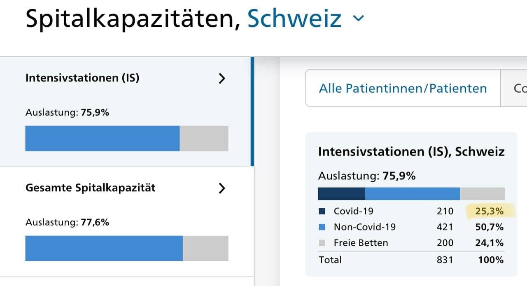Click the Non-Covid-19 count 421
Viewport: 527px width, 286px height.
coord(445,227)
